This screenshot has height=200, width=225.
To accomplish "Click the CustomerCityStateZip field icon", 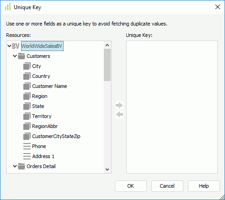I will (27, 136).
